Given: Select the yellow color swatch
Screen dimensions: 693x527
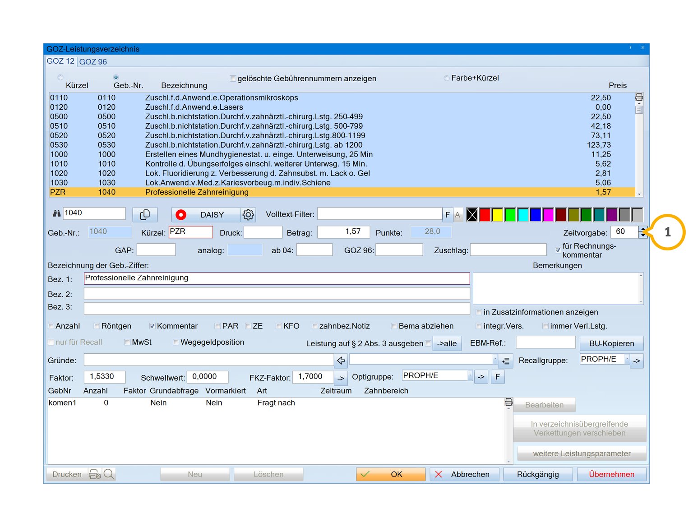Looking at the screenshot, I should tap(497, 215).
